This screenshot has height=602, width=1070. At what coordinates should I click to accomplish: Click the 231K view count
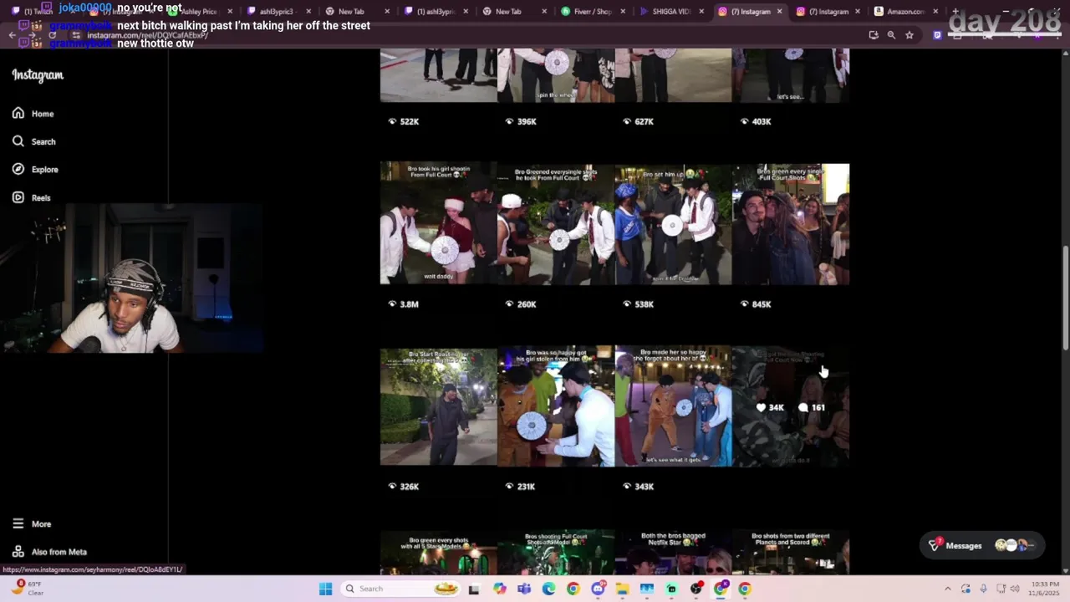(x=521, y=487)
